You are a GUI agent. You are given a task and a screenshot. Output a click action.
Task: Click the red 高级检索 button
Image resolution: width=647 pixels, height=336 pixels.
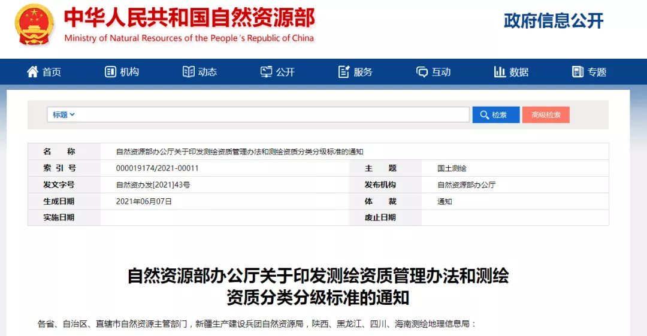point(546,115)
